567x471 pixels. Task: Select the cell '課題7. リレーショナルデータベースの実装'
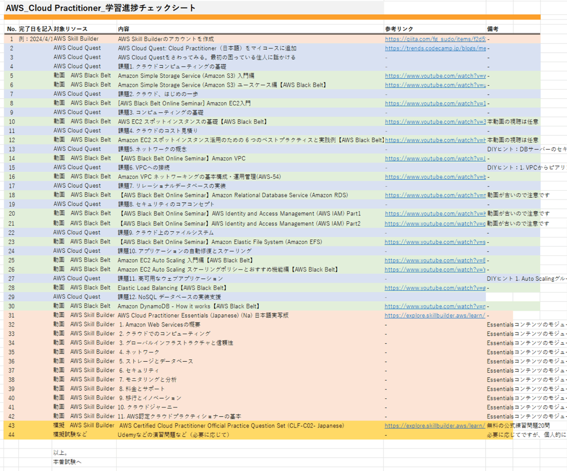(172, 186)
